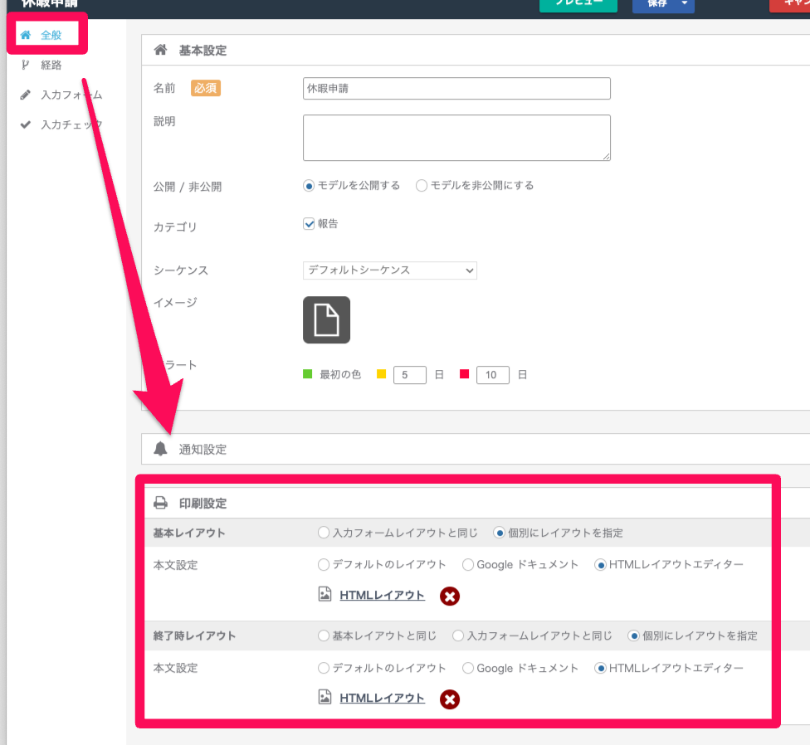
Task: Select 基本レイアウトと同じ for 終了時レイアウト
Action: [324, 635]
